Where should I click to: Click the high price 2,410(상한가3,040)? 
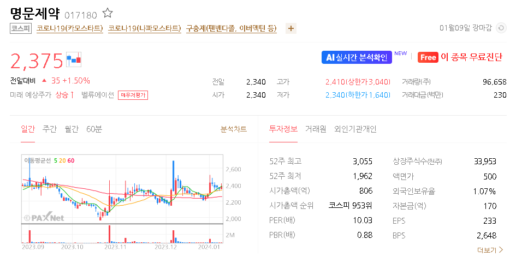[x=358, y=82]
